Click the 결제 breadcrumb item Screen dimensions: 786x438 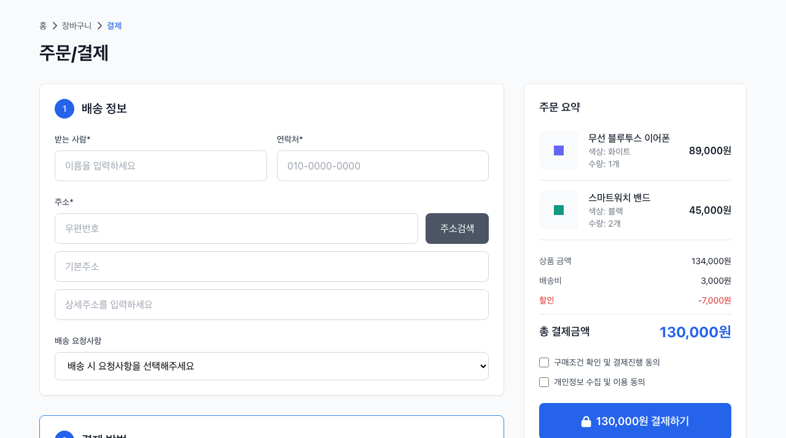point(114,26)
